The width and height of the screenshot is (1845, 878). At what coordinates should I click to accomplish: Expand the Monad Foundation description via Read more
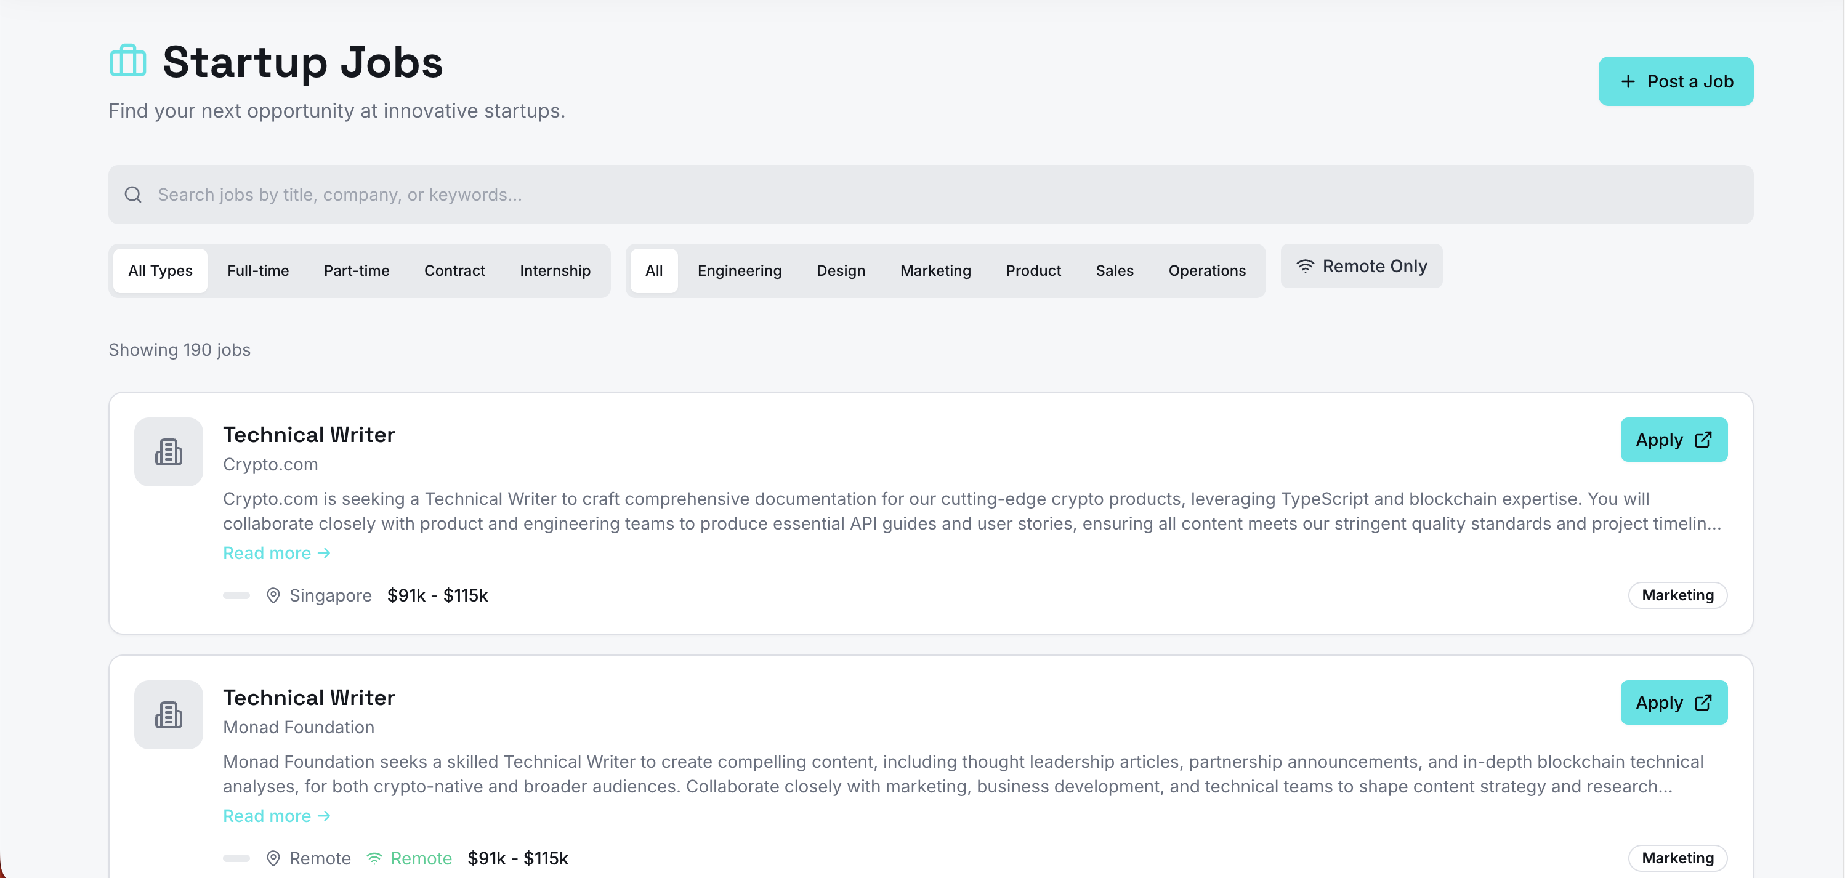277,816
